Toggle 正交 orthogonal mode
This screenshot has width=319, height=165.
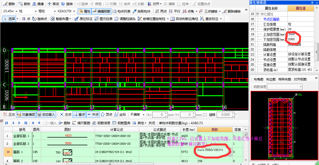tap(9, 115)
